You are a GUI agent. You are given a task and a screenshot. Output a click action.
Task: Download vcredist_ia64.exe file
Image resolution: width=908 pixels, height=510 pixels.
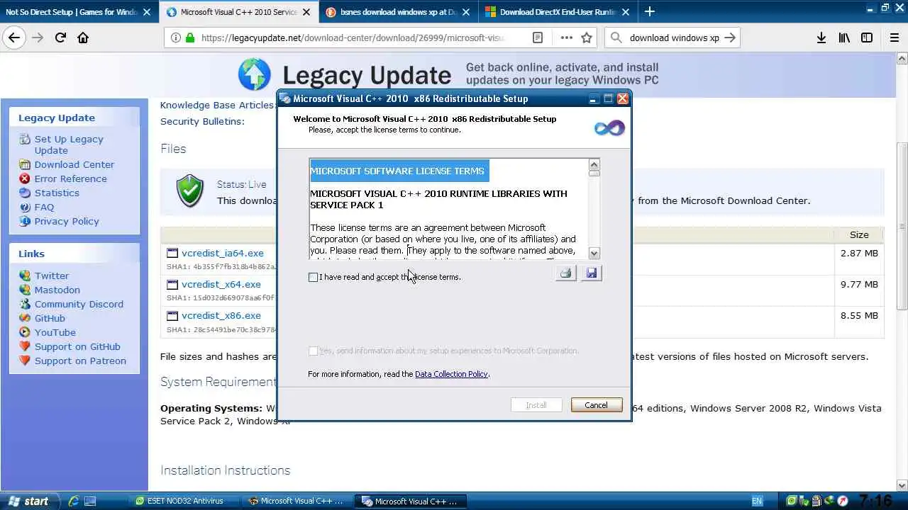222,253
